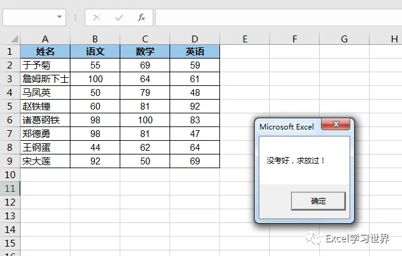The width and height of the screenshot is (402, 256).
Task: Click the 姓名 header cell
Action: 45,52
